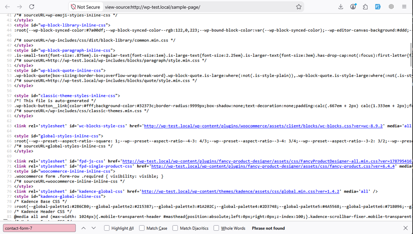Image resolution: width=413 pixels, height=234 pixels.
Task: Click the Not Secure shield indicator
Action: tap(86, 7)
